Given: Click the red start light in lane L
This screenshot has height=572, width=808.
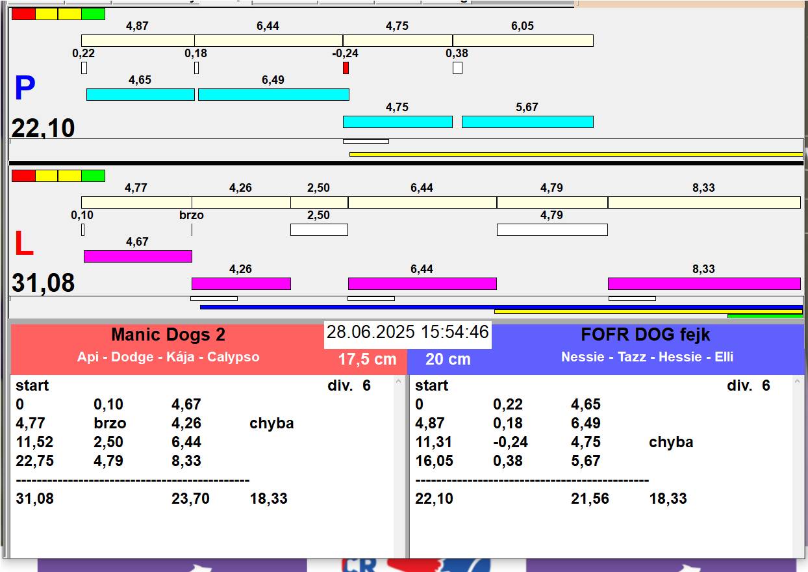Looking at the screenshot, I should click(23, 175).
